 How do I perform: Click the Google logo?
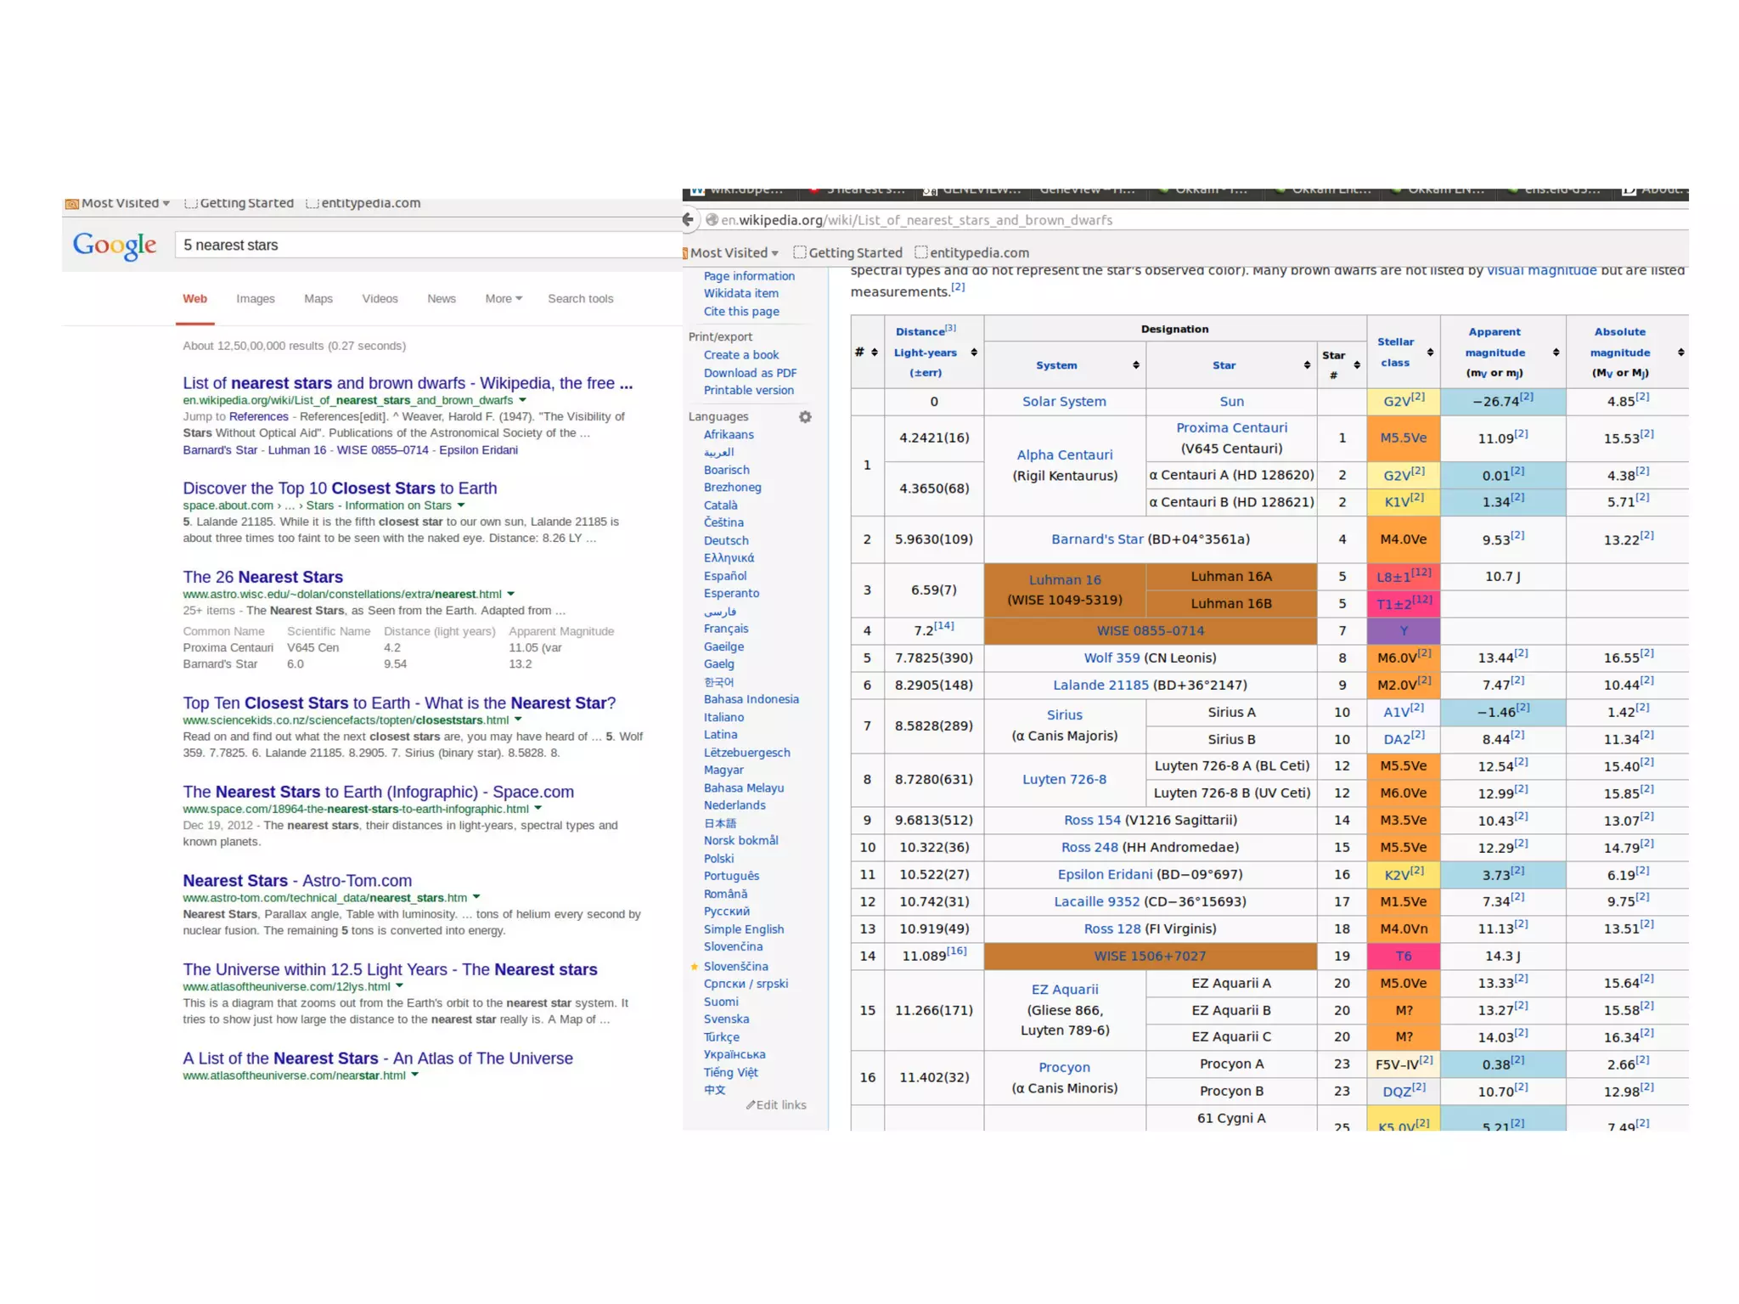tap(115, 246)
